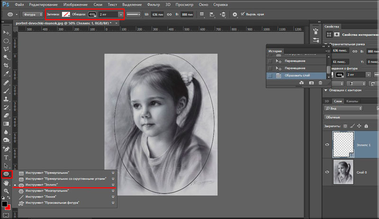Select the Horizontal Type tool

coord(7,157)
